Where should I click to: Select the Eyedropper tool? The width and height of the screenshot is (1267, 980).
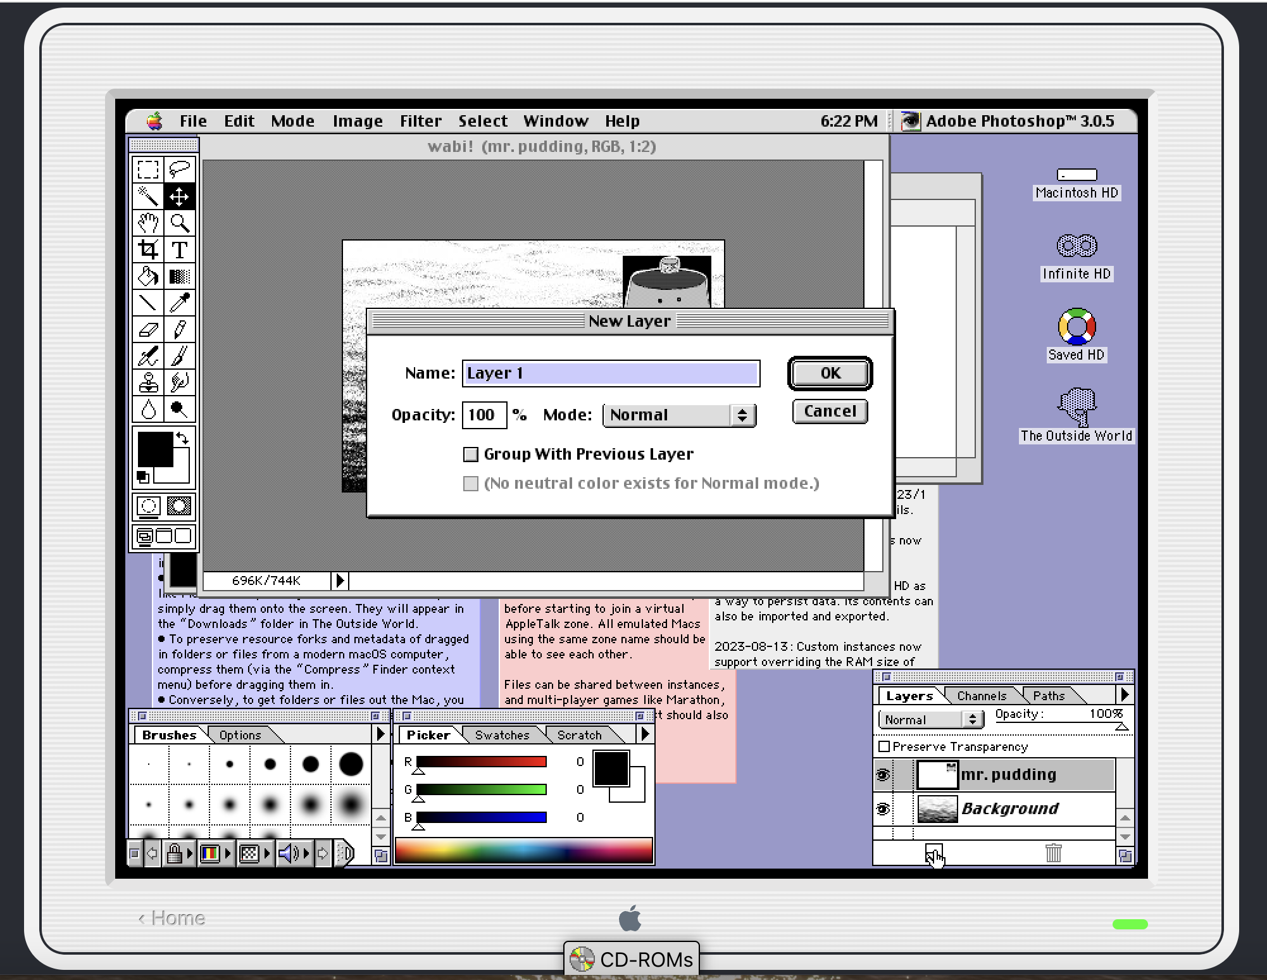click(x=180, y=303)
